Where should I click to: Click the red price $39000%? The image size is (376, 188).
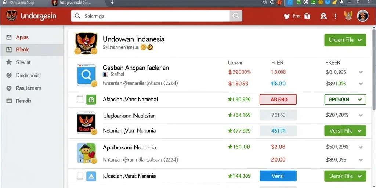pos(239,72)
